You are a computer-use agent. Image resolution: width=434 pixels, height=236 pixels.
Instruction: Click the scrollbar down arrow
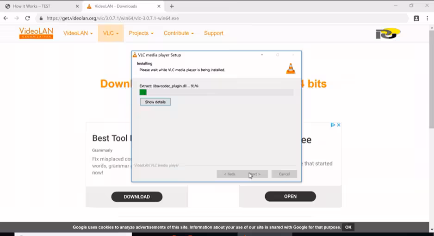tap(432, 230)
